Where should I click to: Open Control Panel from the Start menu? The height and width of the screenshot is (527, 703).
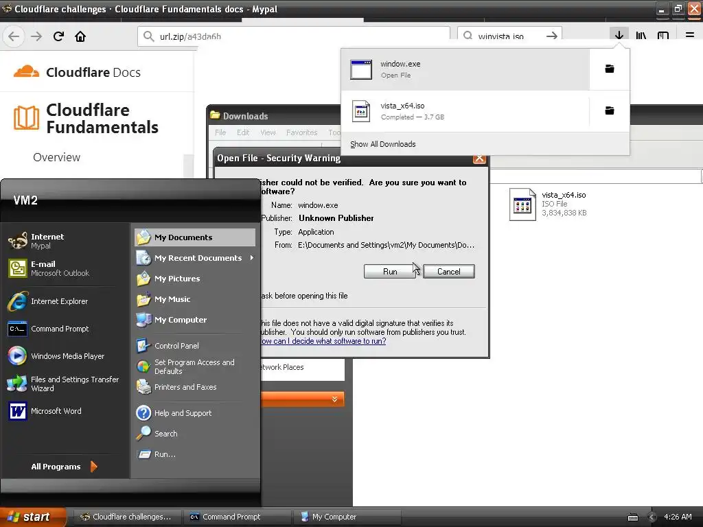point(195,346)
